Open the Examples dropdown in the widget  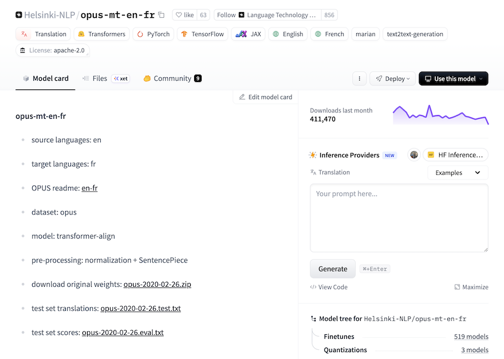click(457, 172)
